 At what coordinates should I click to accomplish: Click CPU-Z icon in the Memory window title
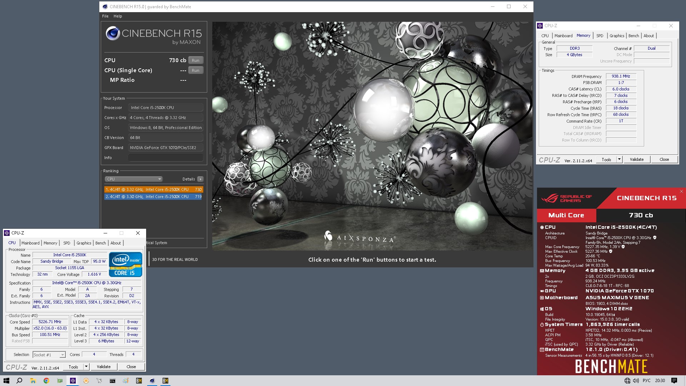[x=540, y=26]
